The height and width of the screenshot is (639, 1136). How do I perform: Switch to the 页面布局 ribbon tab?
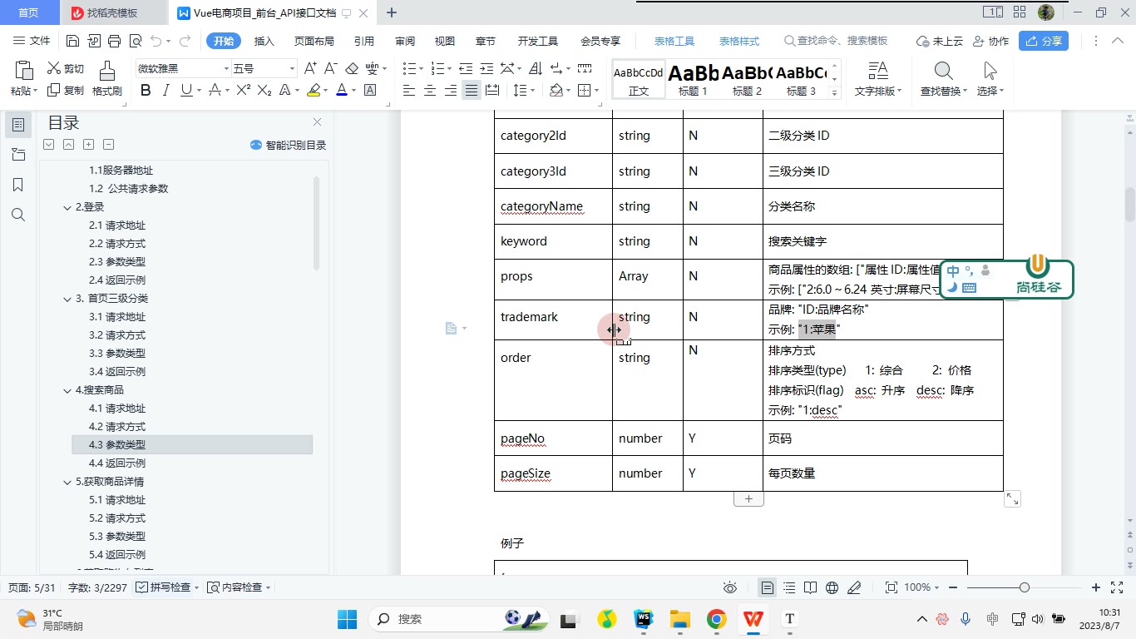click(314, 41)
